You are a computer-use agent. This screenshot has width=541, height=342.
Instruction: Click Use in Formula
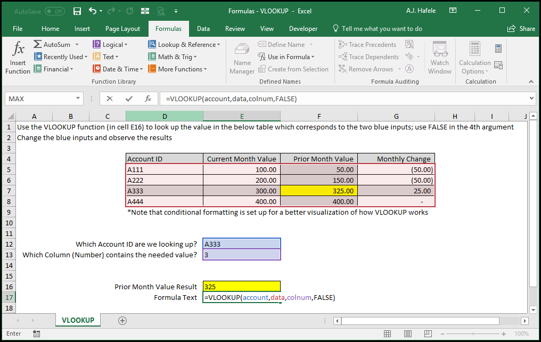click(286, 56)
